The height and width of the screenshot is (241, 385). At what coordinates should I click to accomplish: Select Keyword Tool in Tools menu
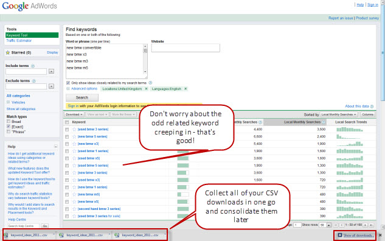pos(32,35)
